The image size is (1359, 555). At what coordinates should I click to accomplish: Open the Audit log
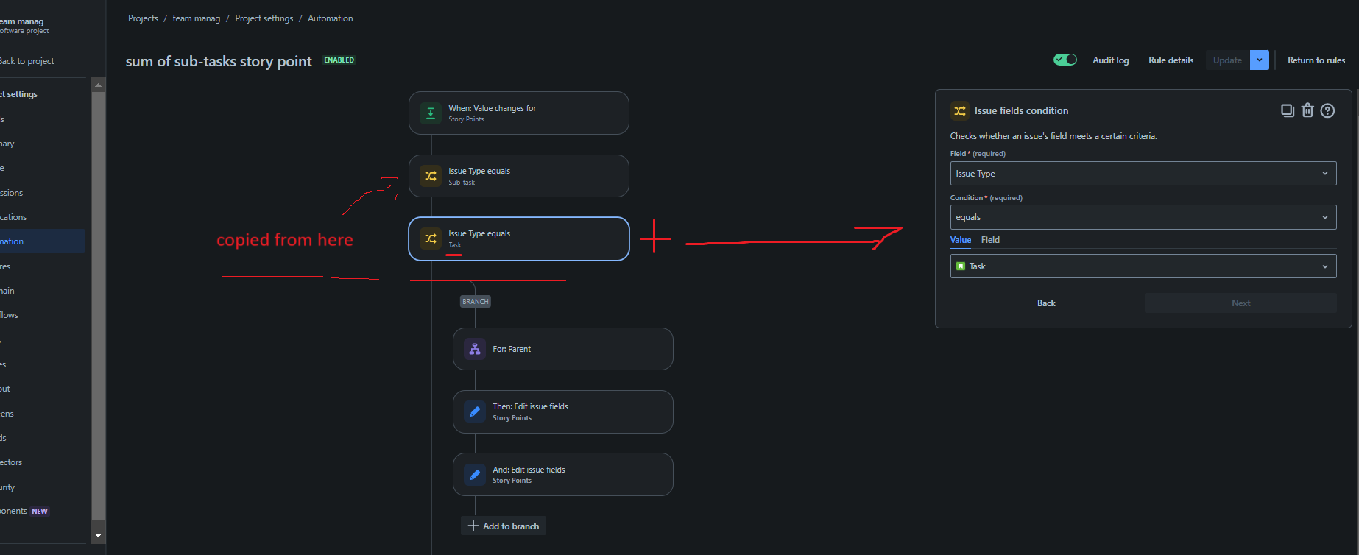1110,60
